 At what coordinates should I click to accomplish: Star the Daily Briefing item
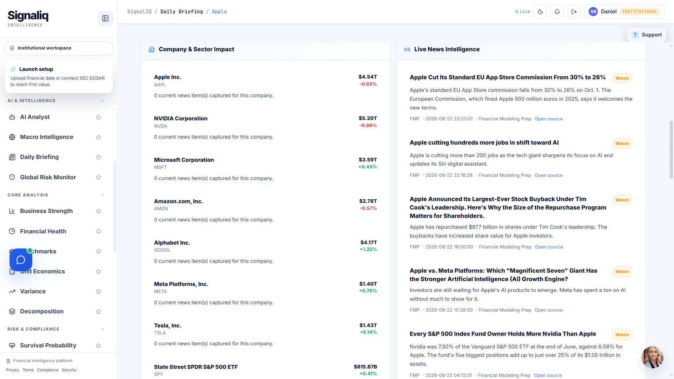[x=99, y=157]
